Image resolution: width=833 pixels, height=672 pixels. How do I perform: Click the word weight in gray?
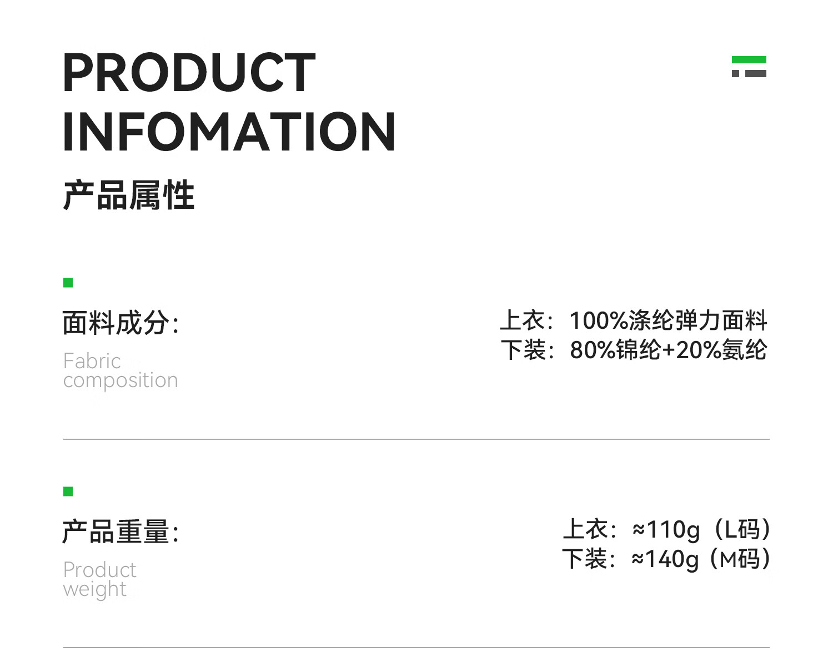(x=95, y=590)
